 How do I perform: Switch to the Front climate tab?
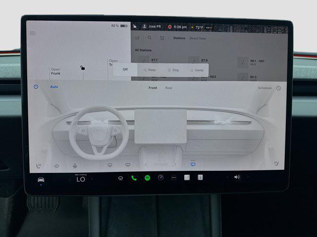[153, 88]
